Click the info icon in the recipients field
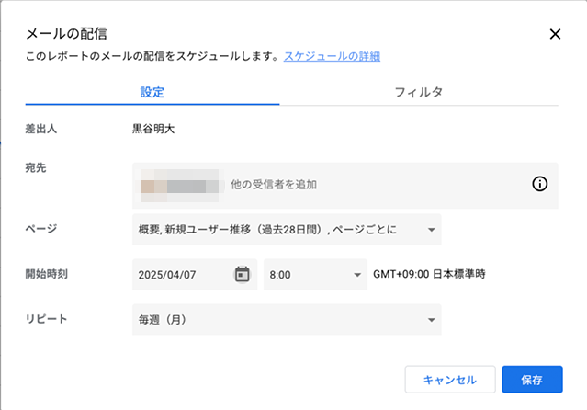The image size is (587, 410). [x=540, y=184]
